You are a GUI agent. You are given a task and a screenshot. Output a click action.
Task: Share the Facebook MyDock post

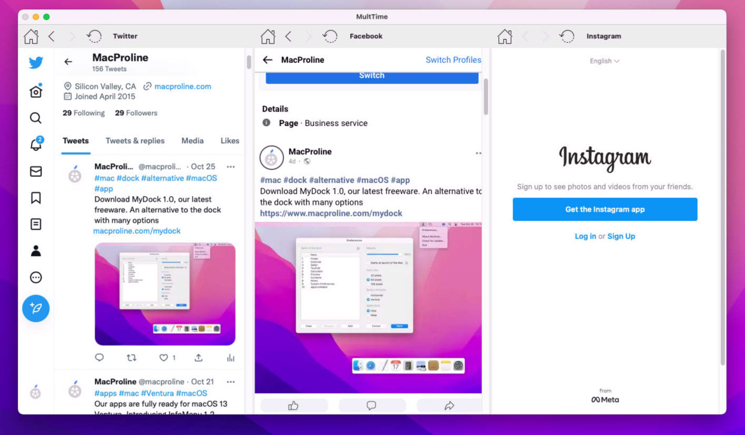[x=449, y=405]
